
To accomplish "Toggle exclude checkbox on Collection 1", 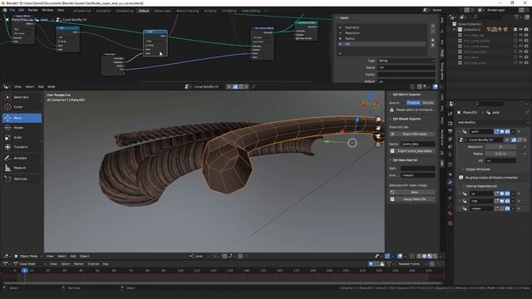I will [x=515, y=30].
